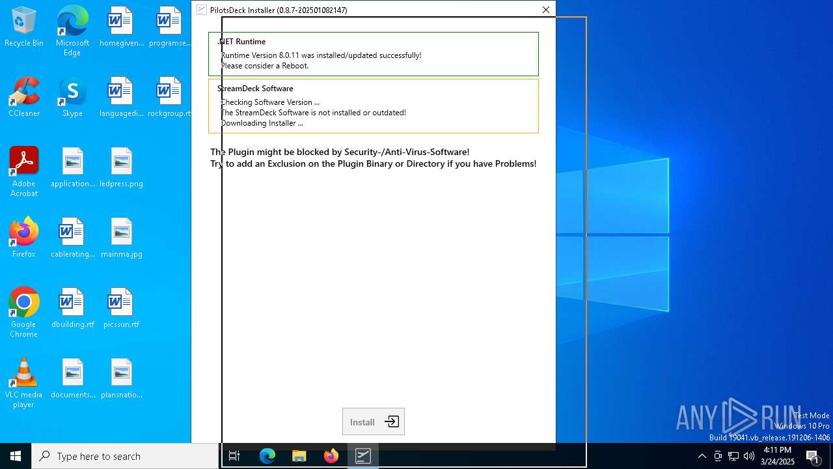Open the notification center icon
Viewport: 833px width, 469px height.
coord(813,456)
